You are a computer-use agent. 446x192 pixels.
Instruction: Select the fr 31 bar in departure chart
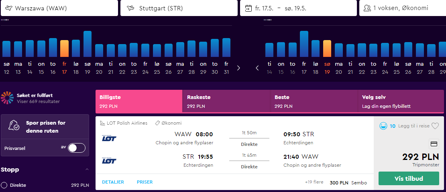pos(226,47)
